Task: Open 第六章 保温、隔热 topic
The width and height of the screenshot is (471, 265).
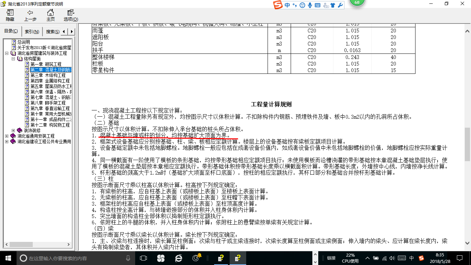Action: click(51, 92)
